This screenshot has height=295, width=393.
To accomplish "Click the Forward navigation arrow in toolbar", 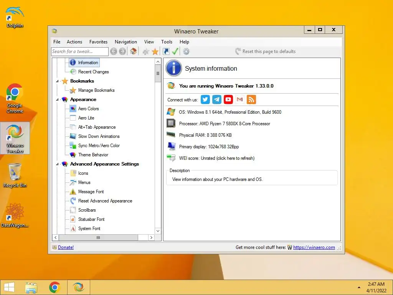I will click(x=122, y=51).
